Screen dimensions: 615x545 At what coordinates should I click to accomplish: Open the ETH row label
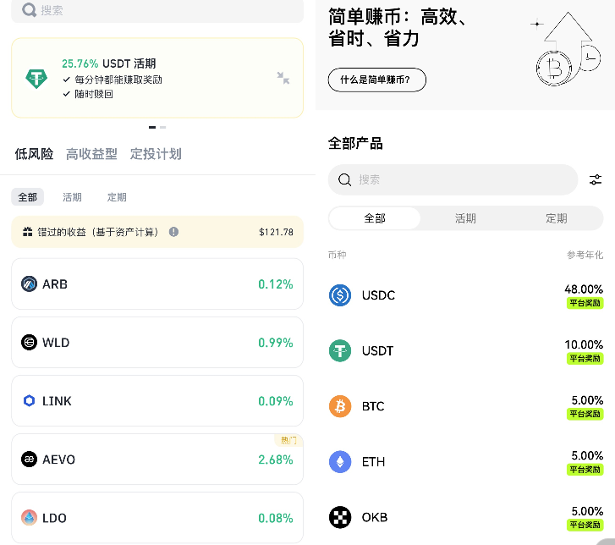pos(373,462)
